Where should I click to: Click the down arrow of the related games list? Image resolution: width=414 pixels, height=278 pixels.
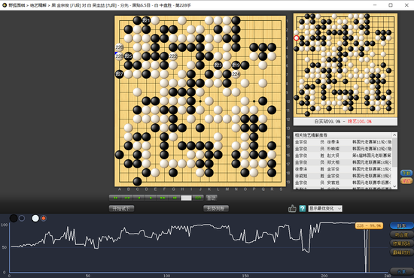tap(394, 186)
